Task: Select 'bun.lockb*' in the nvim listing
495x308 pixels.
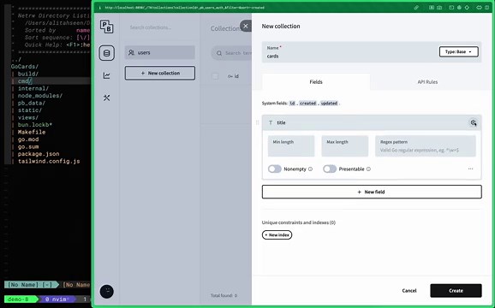Action: pos(35,125)
